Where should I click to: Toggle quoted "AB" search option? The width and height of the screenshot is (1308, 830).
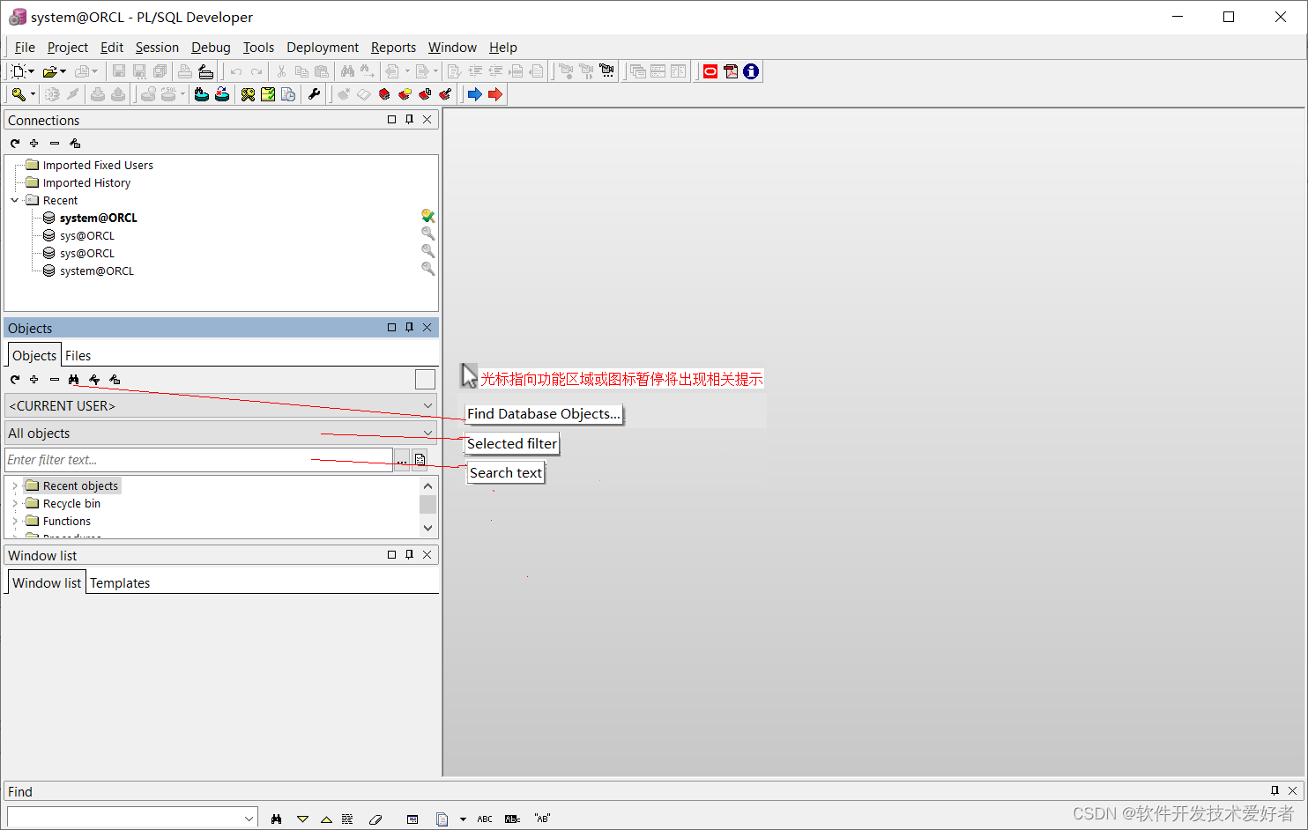542,819
